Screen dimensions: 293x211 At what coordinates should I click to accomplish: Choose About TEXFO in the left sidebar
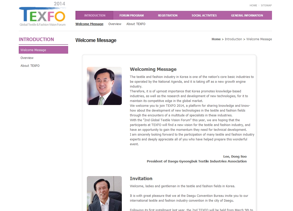[x=30, y=66]
